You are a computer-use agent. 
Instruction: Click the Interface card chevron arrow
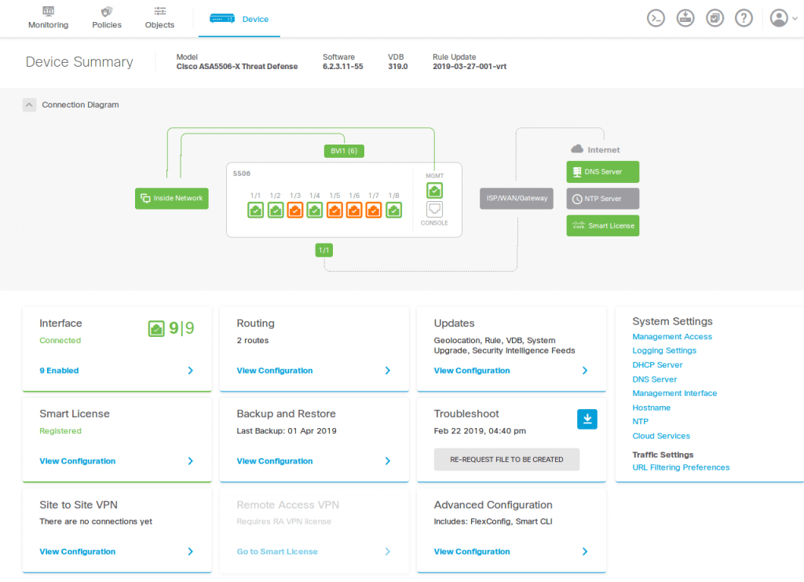[190, 371]
